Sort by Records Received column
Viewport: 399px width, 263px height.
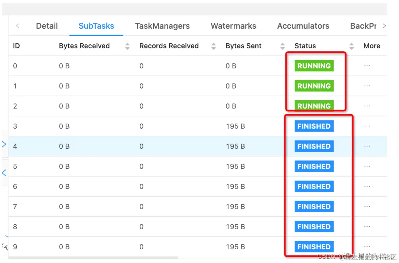pyautogui.click(x=214, y=46)
